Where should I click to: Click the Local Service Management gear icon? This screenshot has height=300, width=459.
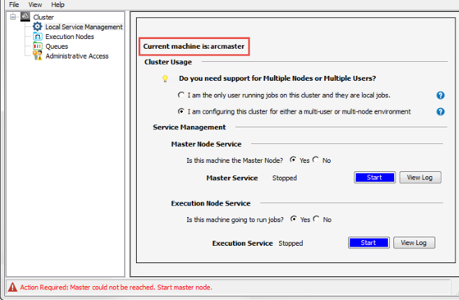(38, 26)
